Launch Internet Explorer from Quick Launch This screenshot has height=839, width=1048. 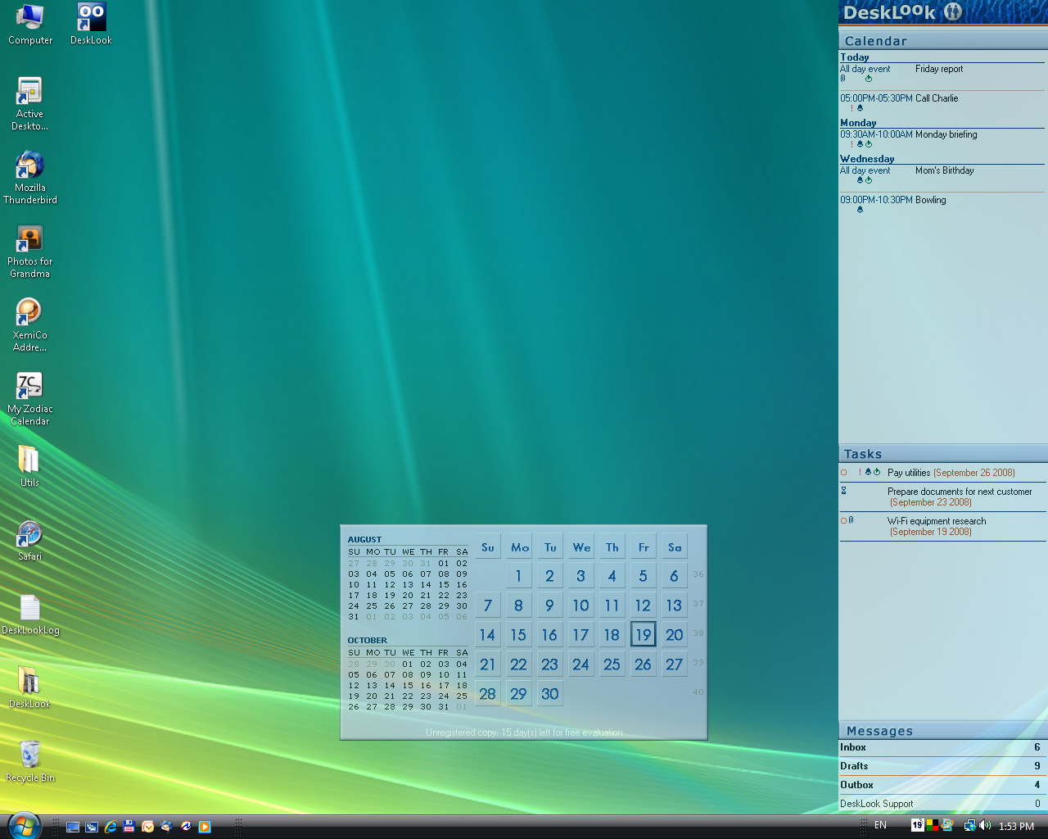click(111, 827)
